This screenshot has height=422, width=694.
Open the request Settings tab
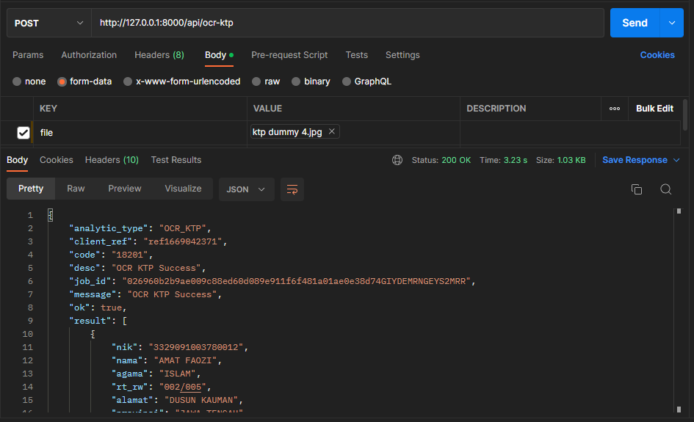coord(402,55)
